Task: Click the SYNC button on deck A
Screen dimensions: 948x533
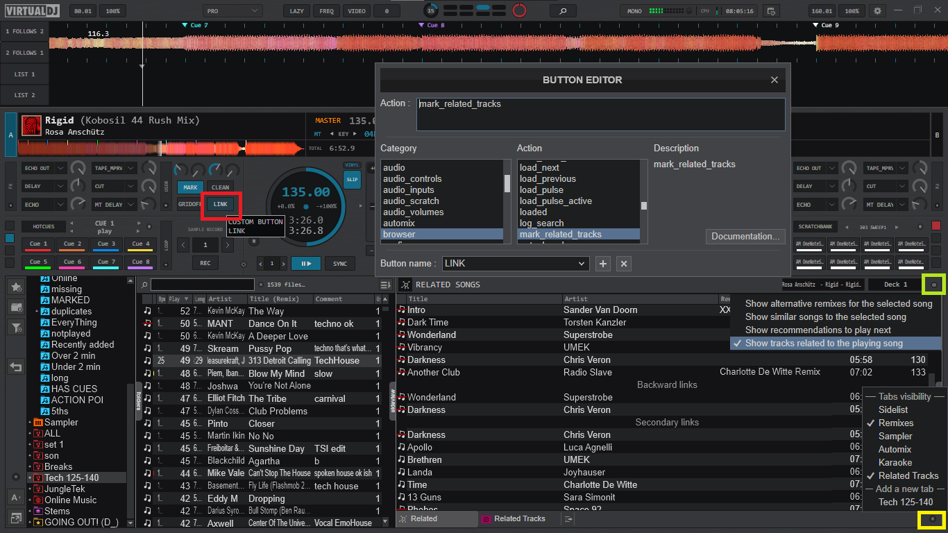Action: coord(340,264)
